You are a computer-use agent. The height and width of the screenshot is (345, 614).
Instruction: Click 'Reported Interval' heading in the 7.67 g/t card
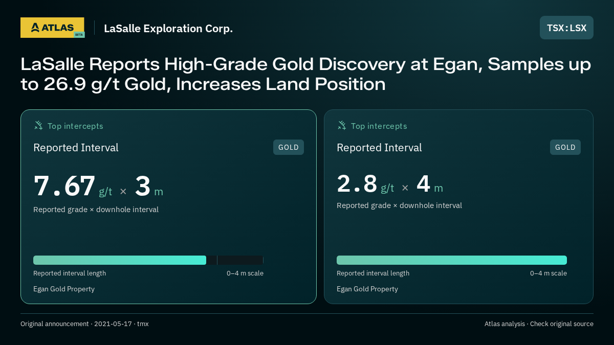click(76, 148)
